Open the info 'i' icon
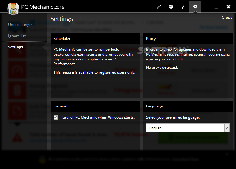Image resolution: width=236 pixels, height=169 pixels. coord(183,7)
